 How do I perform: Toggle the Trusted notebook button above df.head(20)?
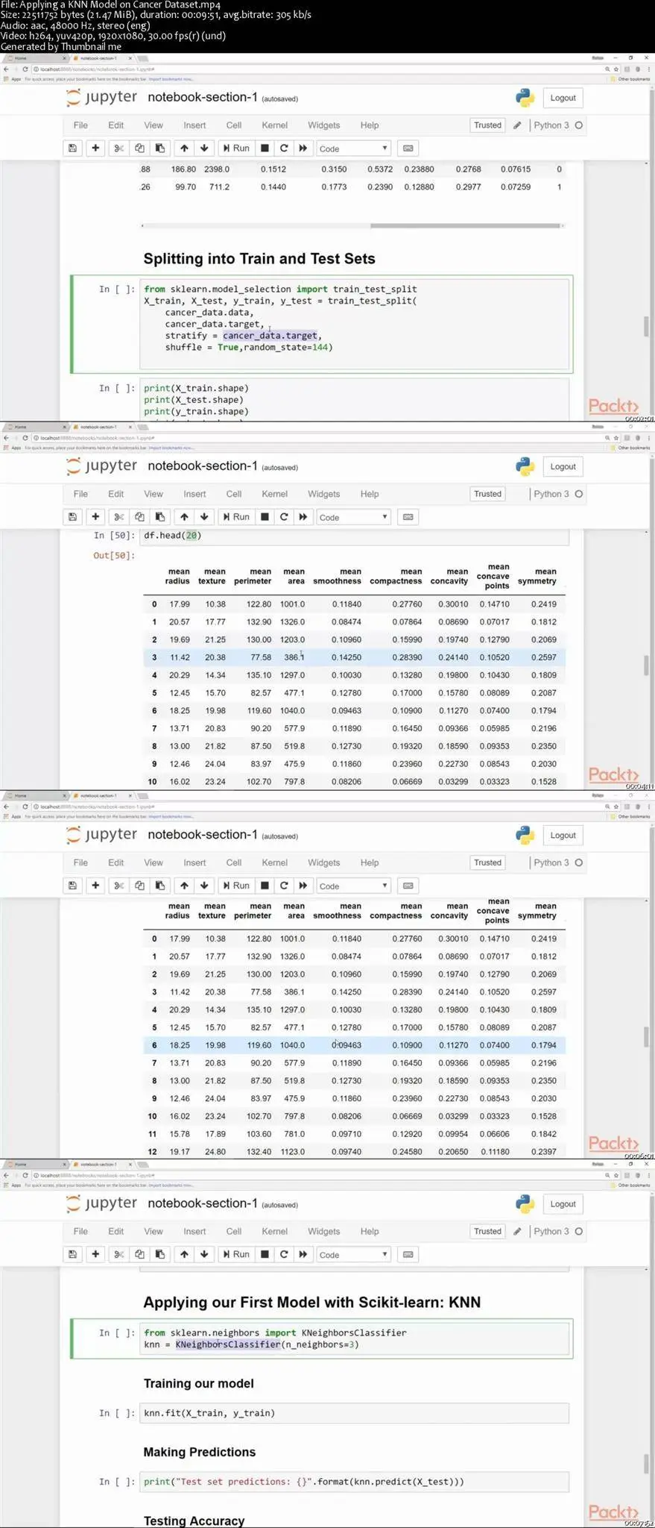[487, 494]
